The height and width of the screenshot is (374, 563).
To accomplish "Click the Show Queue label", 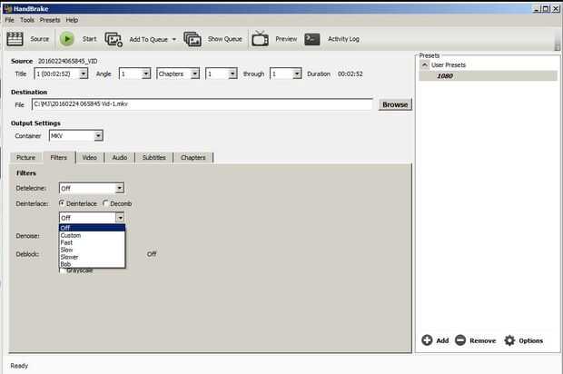I will pos(225,39).
